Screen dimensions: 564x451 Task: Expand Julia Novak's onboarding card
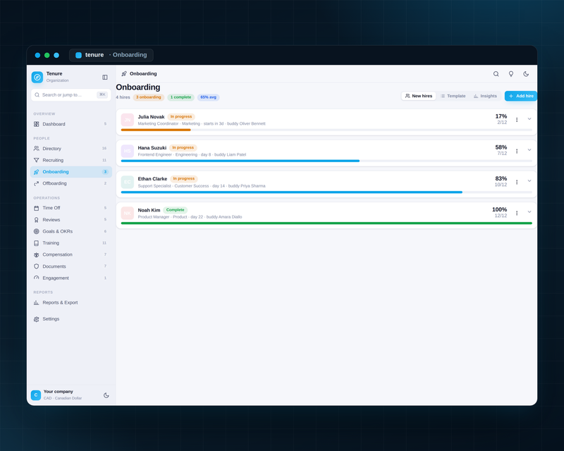point(529,118)
